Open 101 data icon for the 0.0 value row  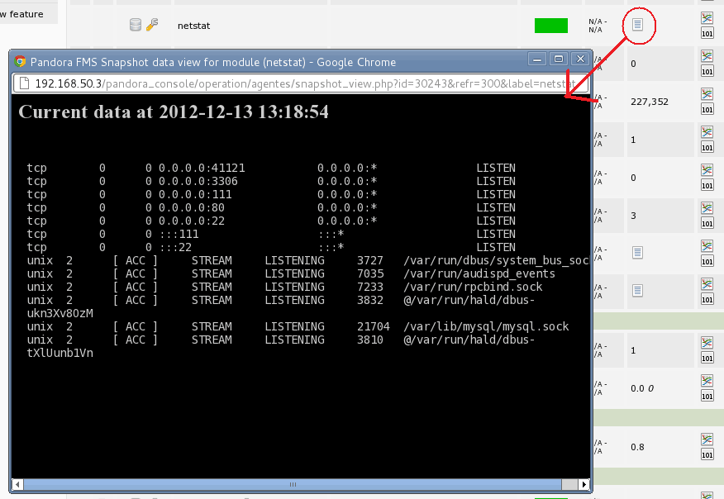tap(707, 396)
